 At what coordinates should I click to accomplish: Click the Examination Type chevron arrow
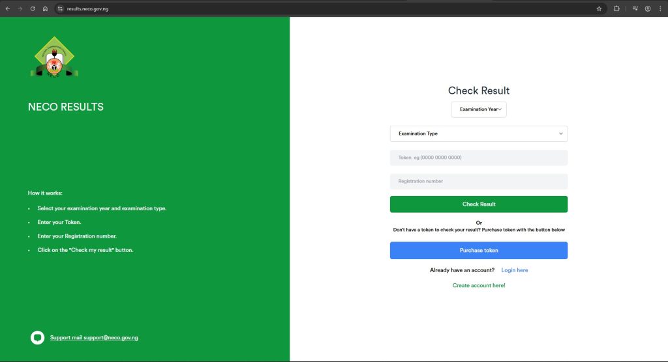(560, 133)
